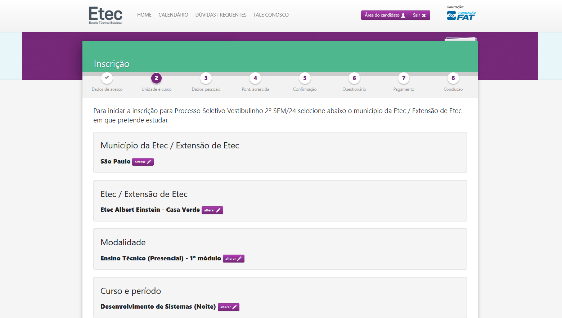Click Etec Albert Einstein - Casa Verde text
The width and height of the screenshot is (562, 318).
(x=150, y=210)
